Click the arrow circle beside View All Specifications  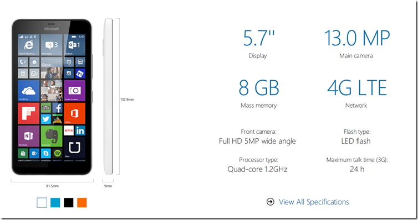pyautogui.click(x=271, y=202)
